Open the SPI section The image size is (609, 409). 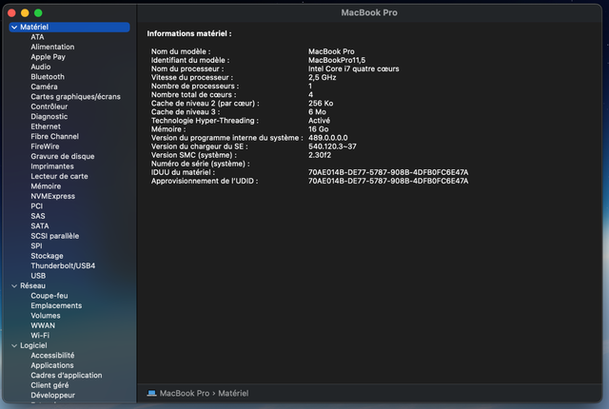click(36, 246)
